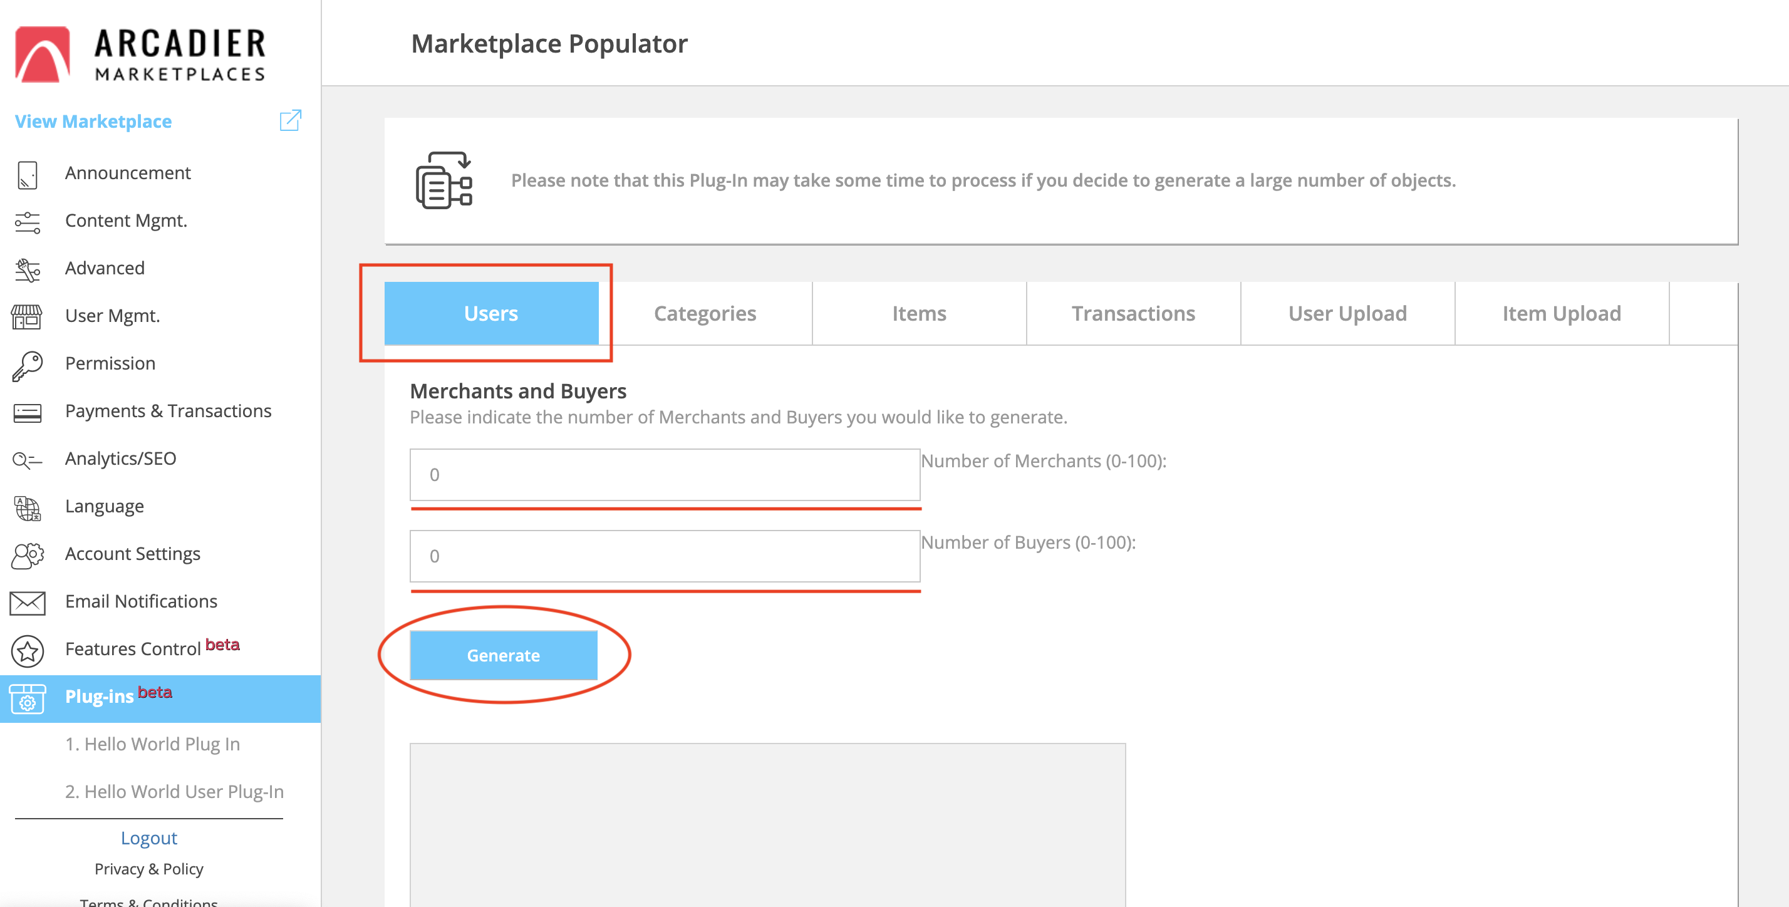The image size is (1789, 907).
Task: Open the Privacy & Policy link
Action: pyautogui.click(x=148, y=869)
